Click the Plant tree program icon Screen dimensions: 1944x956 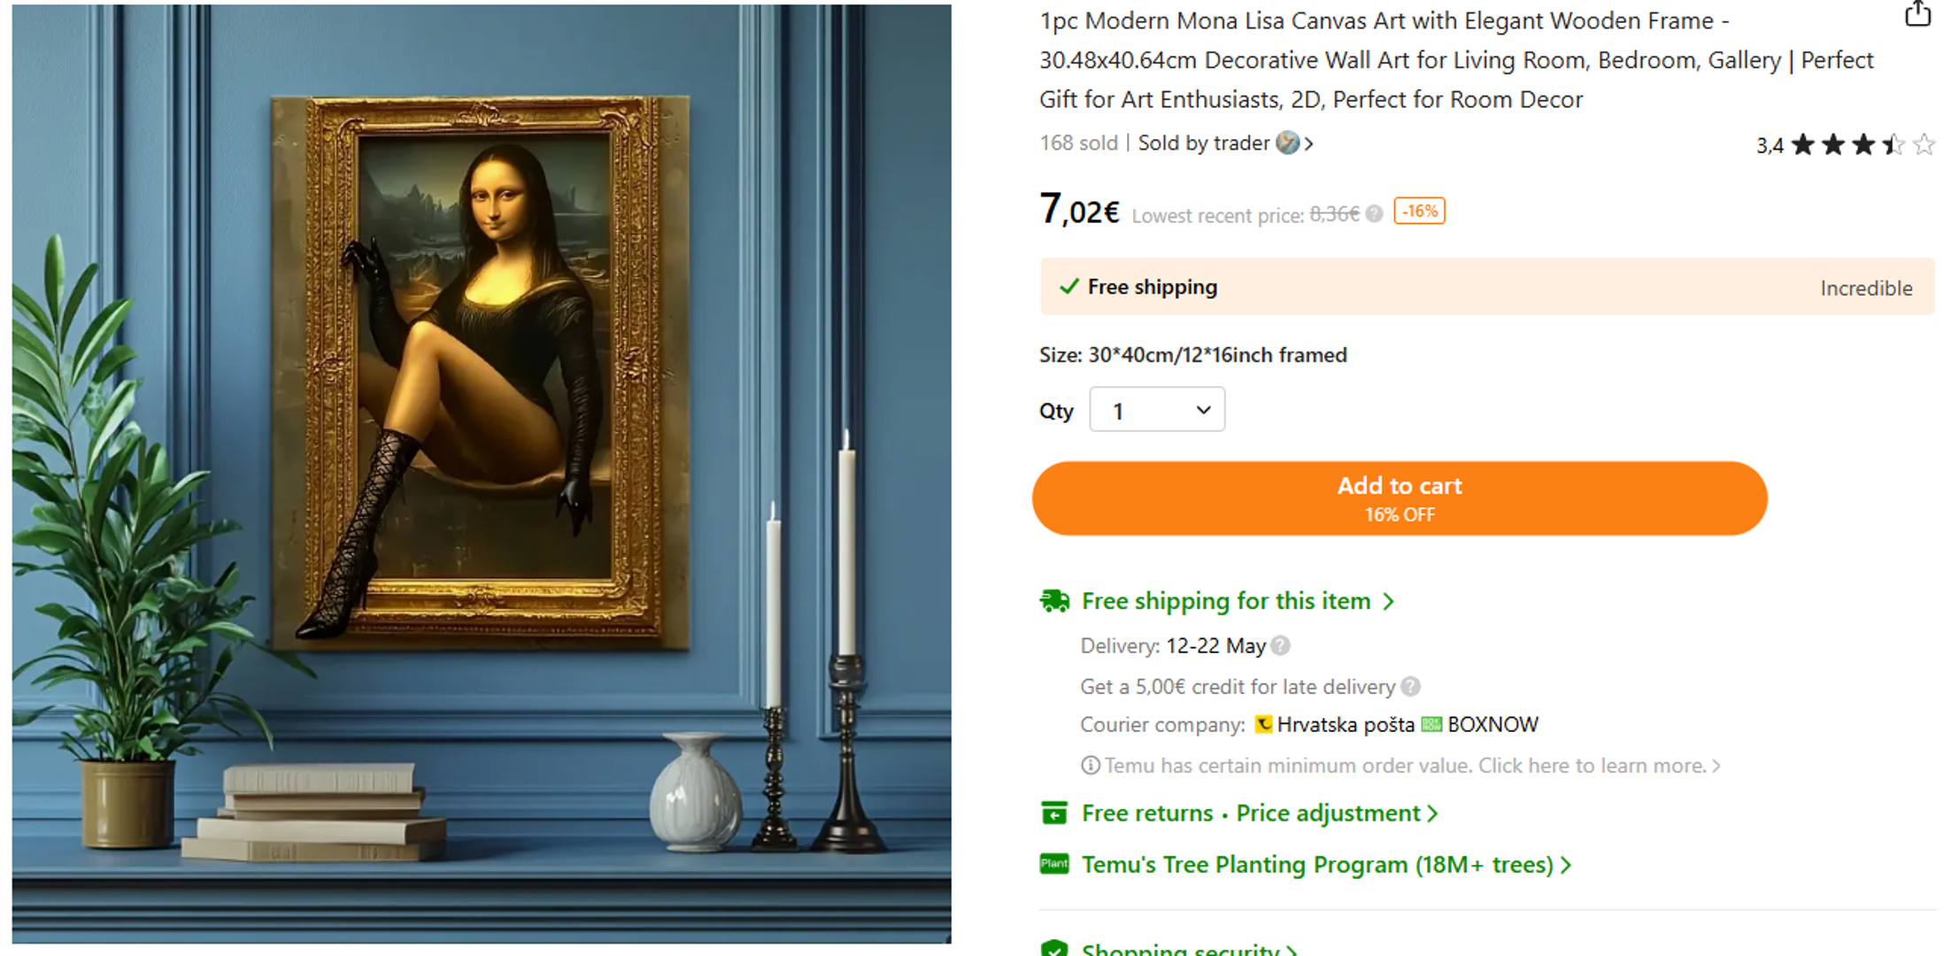[x=1054, y=864]
